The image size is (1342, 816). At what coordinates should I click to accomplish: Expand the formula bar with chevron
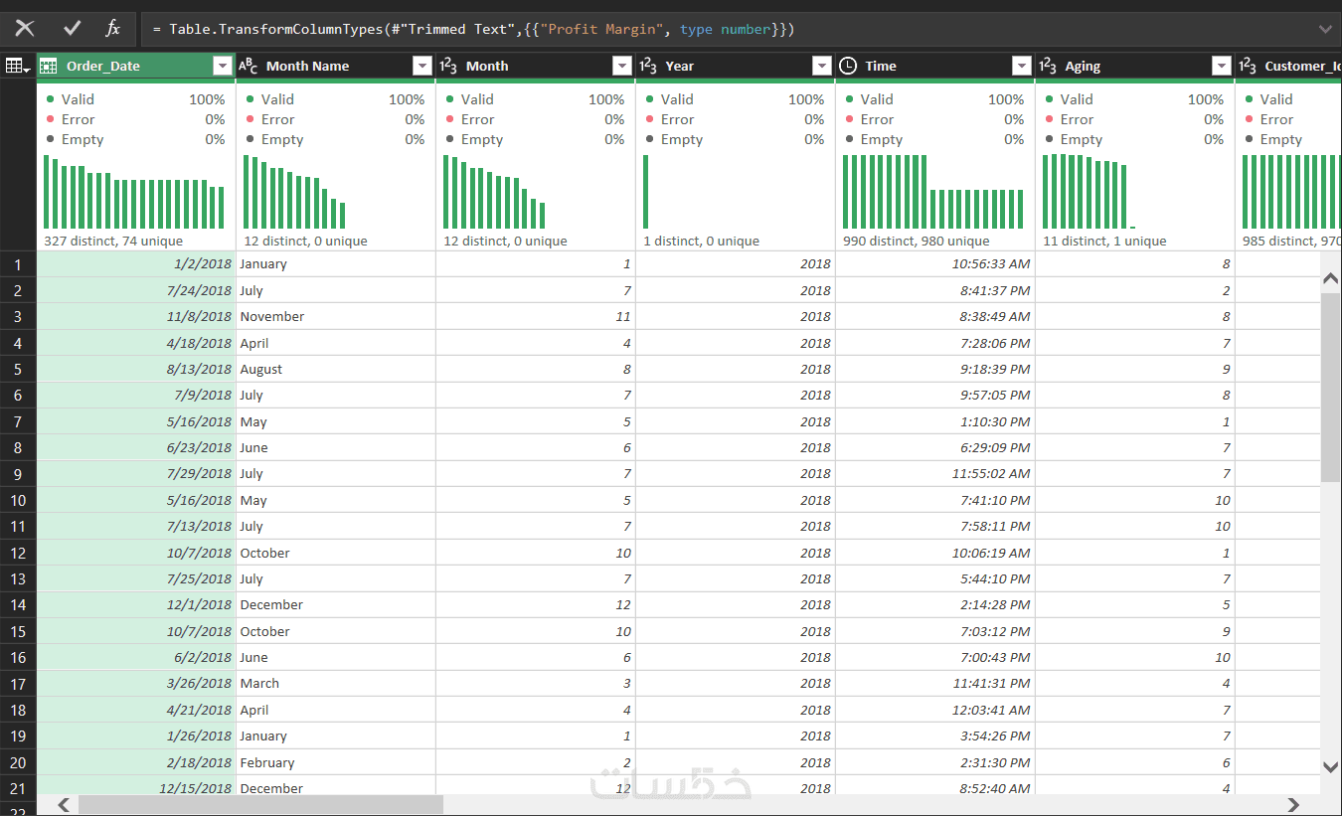pyautogui.click(x=1324, y=29)
